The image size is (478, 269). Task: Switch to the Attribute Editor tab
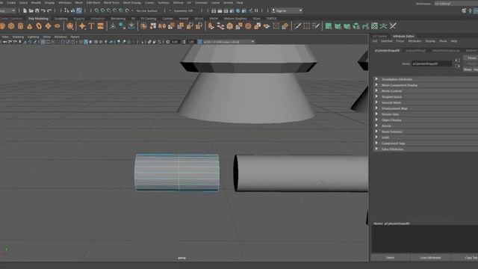[403, 37]
